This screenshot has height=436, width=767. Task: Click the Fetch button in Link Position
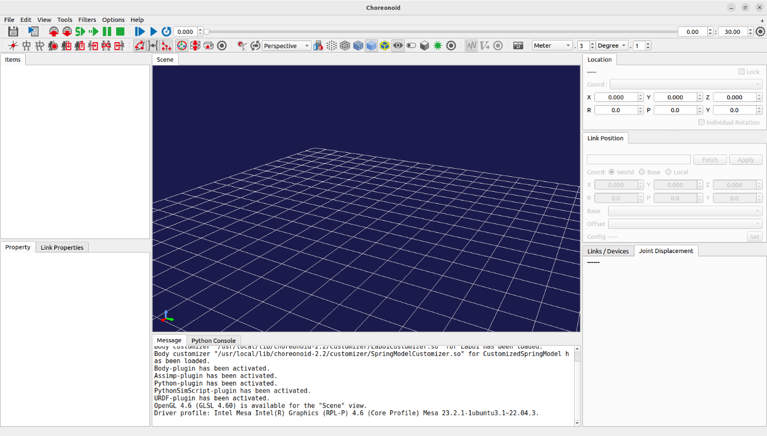pyautogui.click(x=710, y=160)
